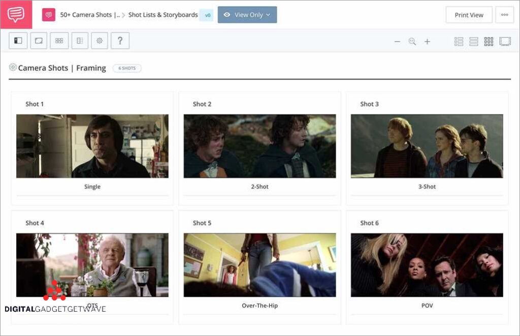Switch to rows list view

pos(474,42)
